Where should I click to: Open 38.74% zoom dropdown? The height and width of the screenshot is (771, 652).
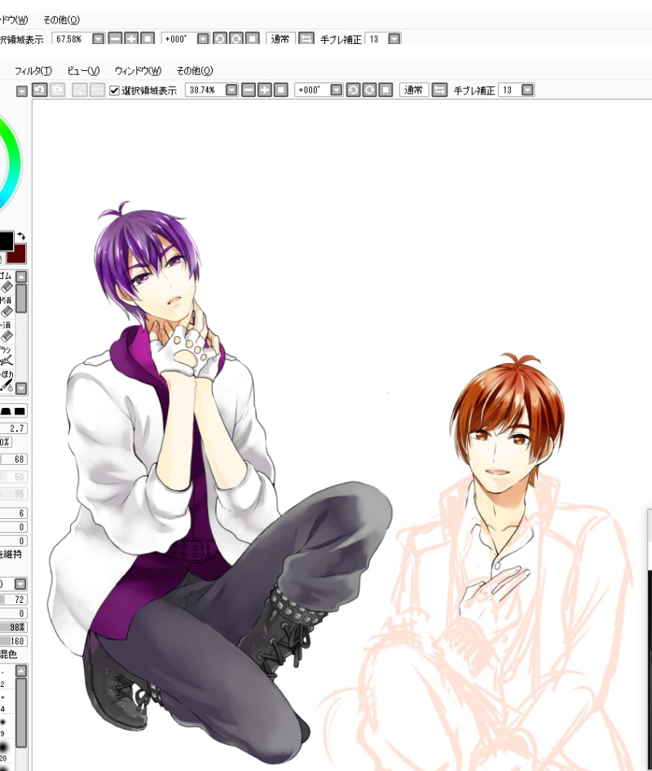click(231, 90)
